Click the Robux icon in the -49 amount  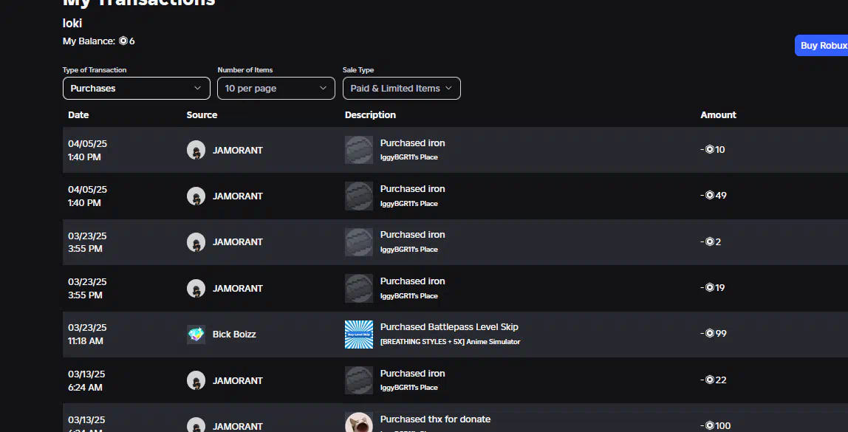click(x=710, y=195)
